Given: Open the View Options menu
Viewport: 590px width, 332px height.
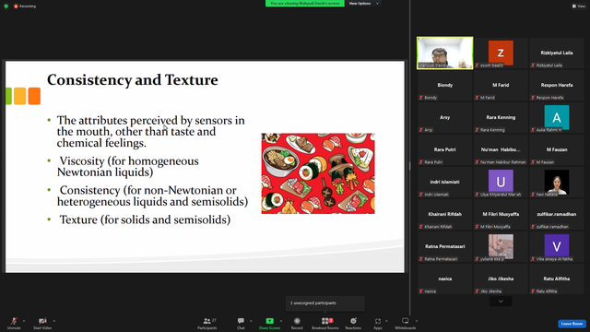Looking at the screenshot, I should pyautogui.click(x=363, y=4).
